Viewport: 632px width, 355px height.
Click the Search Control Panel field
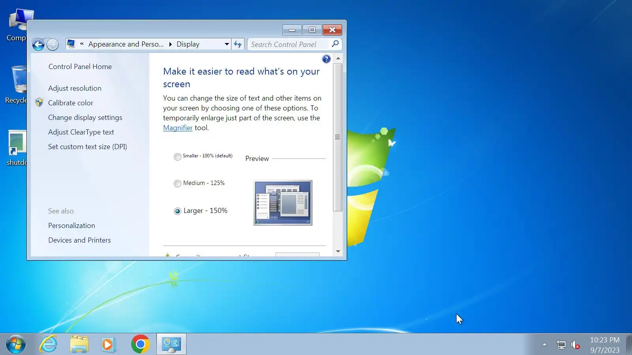289,44
